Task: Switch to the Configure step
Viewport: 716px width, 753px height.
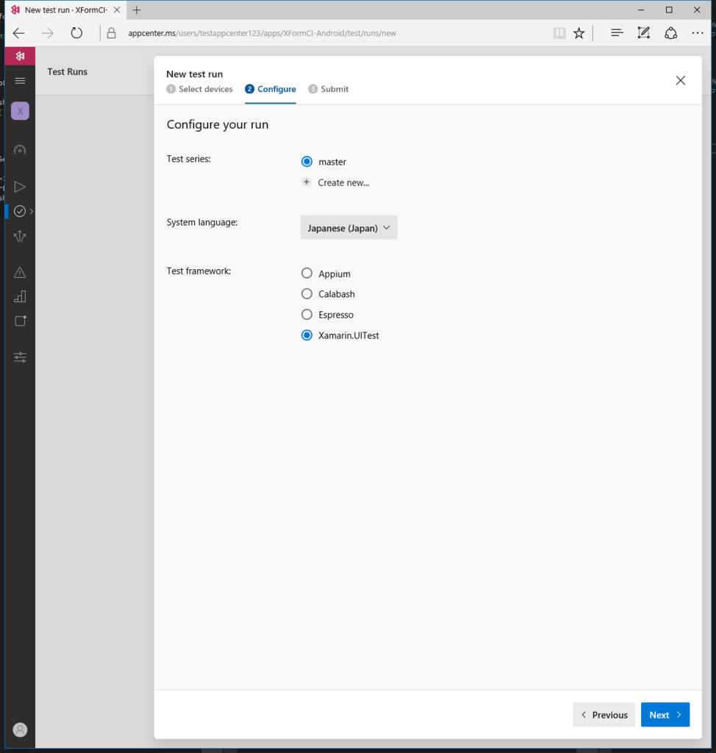Action: (x=271, y=89)
